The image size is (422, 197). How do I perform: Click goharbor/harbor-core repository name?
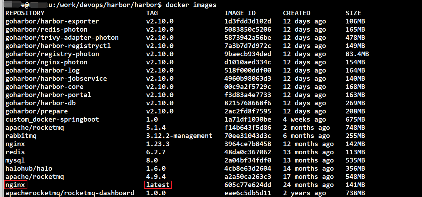point(44,87)
